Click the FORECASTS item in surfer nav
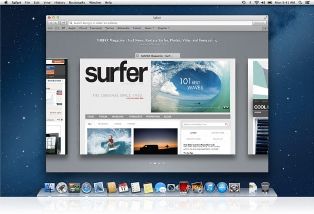 click(x=135, y=117)
